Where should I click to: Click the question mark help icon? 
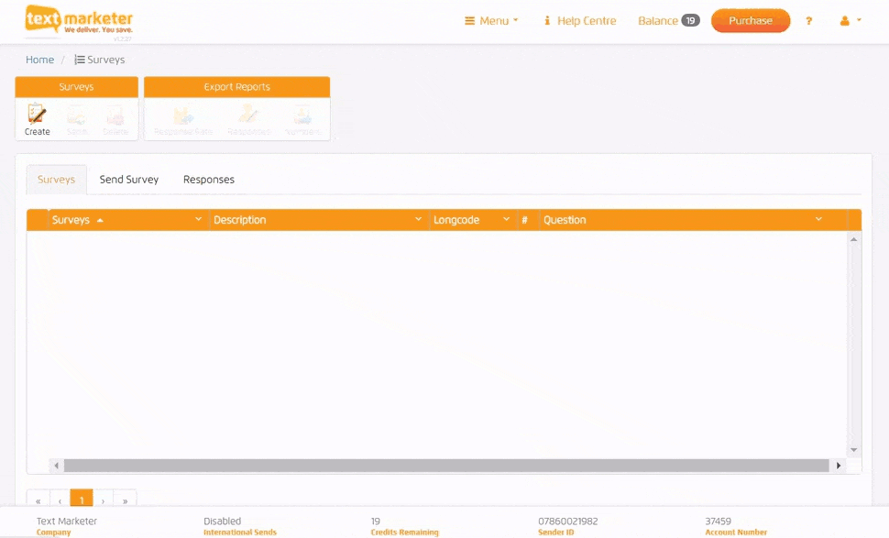(808, 21)
